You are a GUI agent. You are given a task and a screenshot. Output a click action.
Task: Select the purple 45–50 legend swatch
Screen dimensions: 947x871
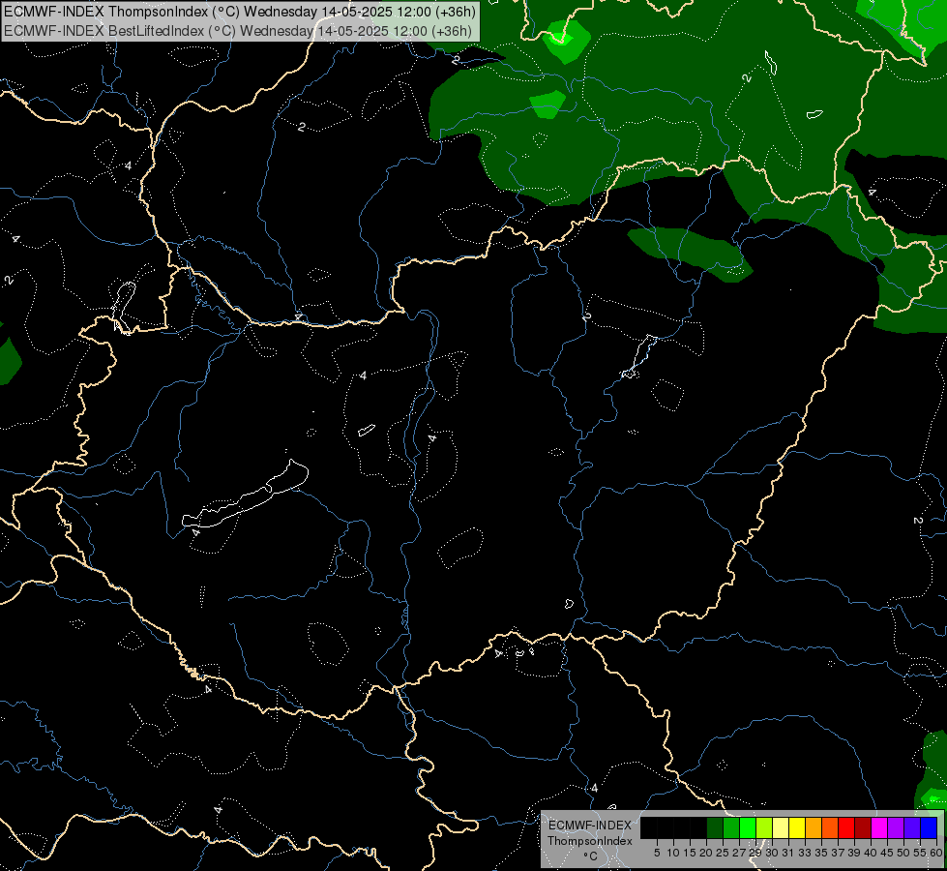pos(896,827)
